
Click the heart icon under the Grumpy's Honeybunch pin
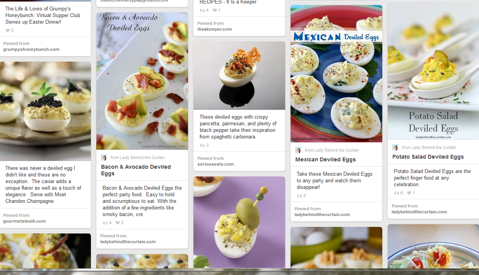pyautogui.click(x=8, y=30)
